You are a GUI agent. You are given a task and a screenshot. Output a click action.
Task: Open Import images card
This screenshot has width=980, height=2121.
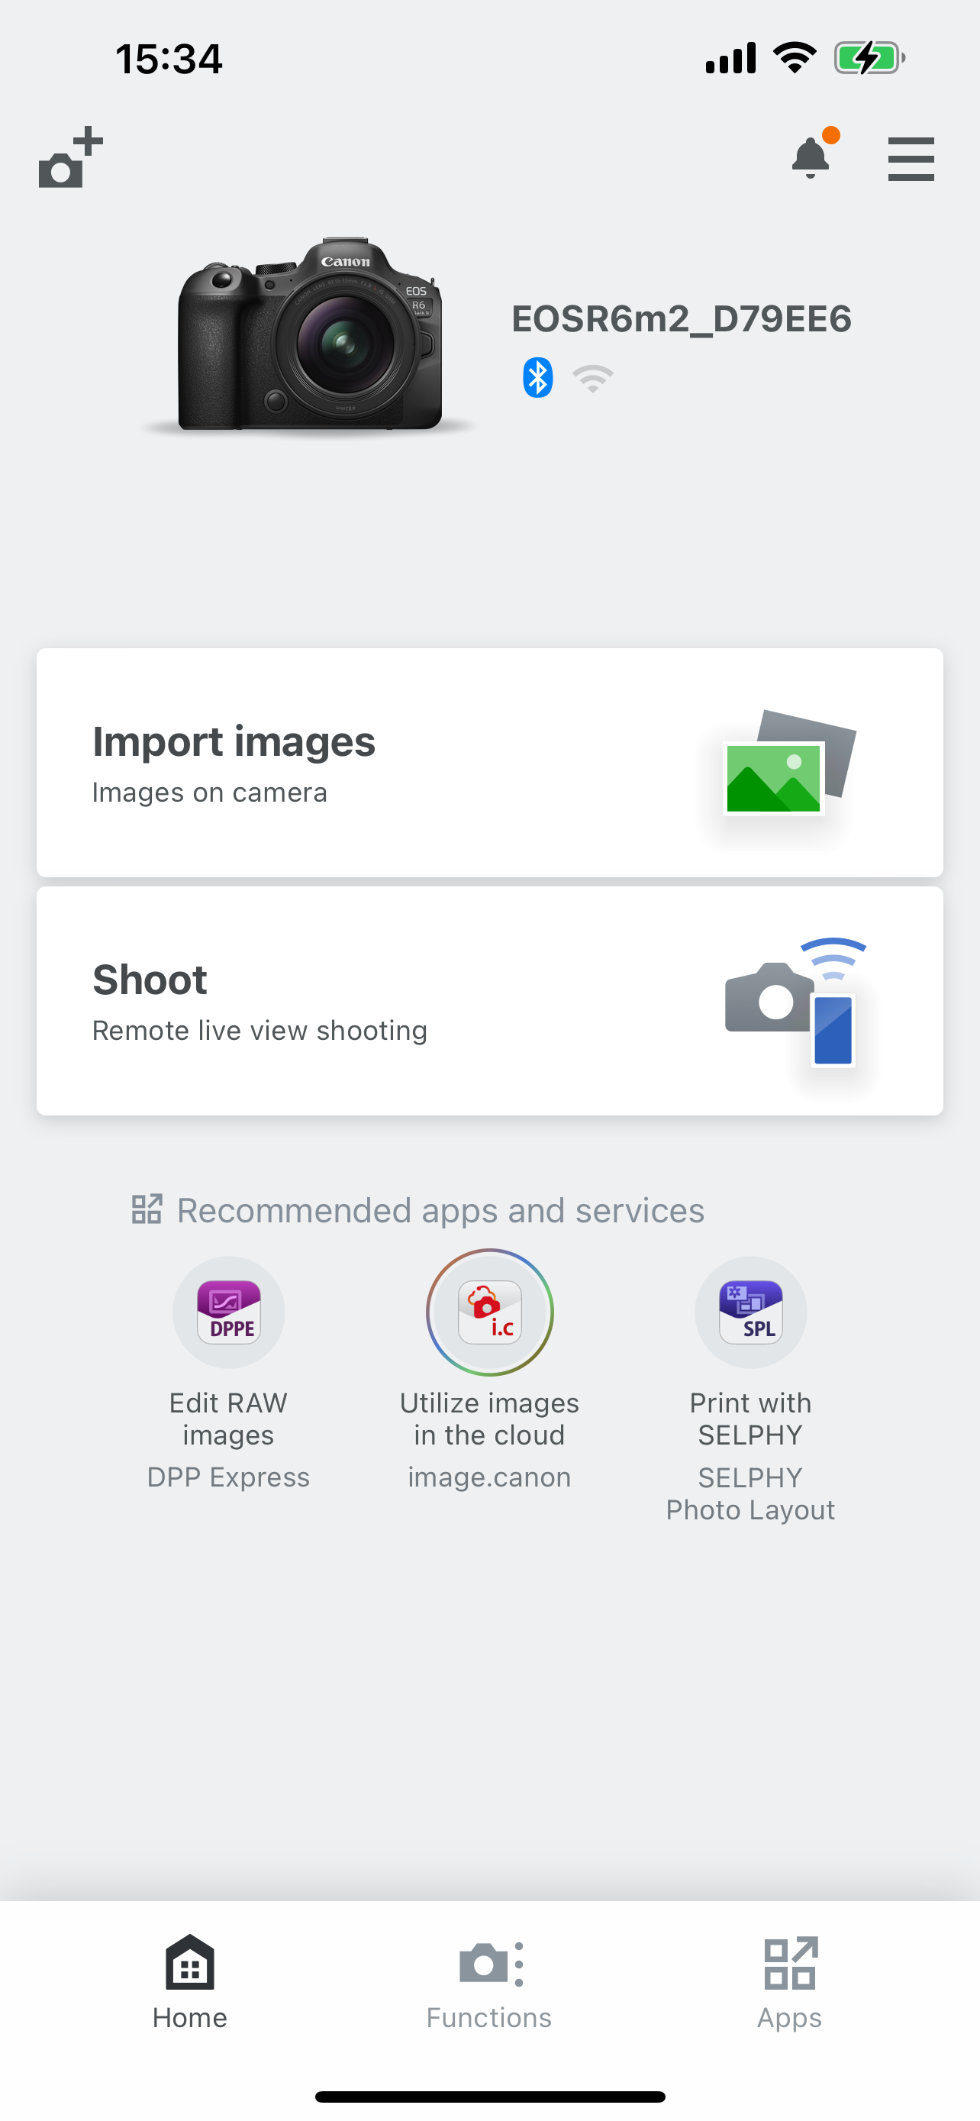click(489, 763)
